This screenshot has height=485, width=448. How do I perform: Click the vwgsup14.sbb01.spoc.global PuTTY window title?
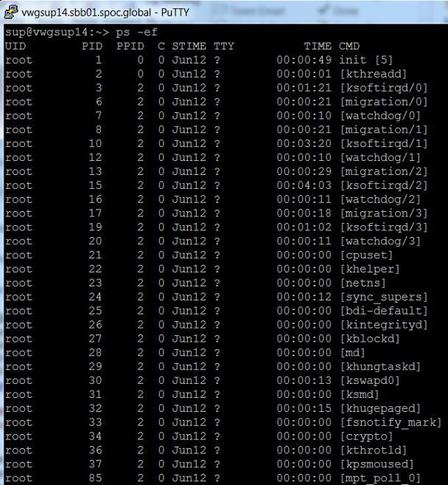tap(105, 13)
